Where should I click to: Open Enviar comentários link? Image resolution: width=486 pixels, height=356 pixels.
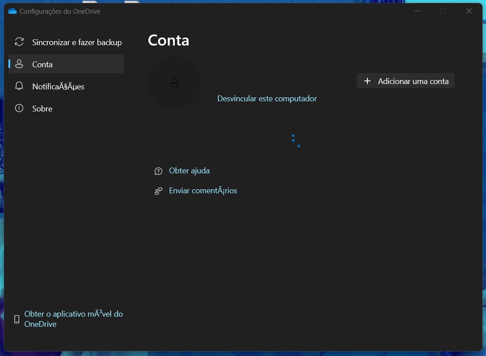203,190
